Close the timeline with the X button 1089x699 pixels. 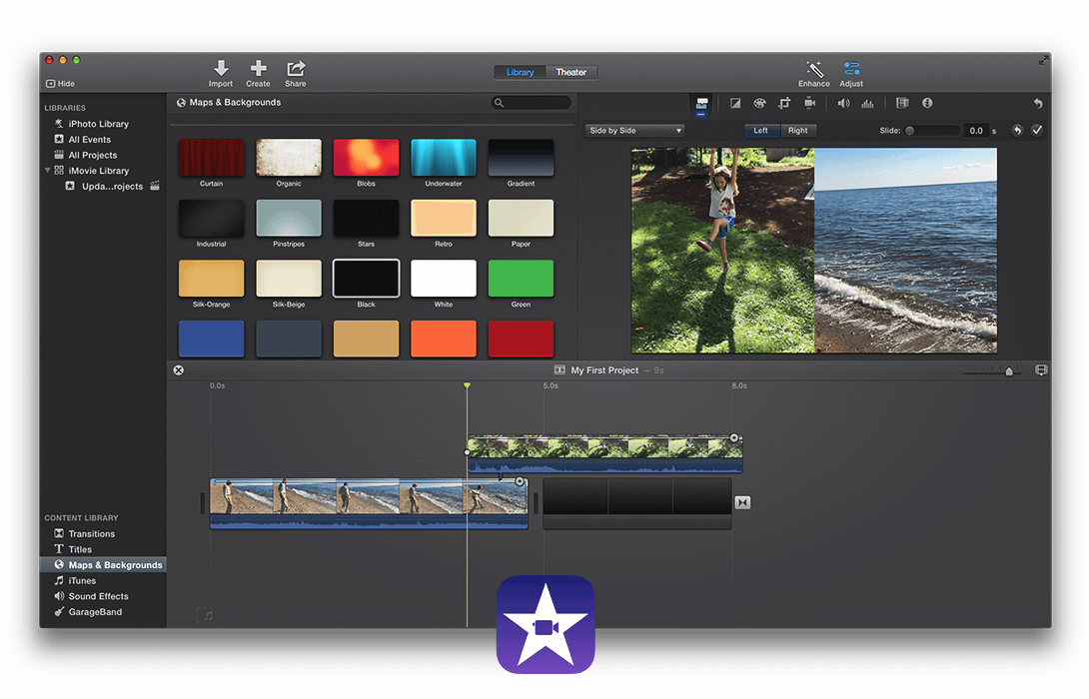coord(179,370)
